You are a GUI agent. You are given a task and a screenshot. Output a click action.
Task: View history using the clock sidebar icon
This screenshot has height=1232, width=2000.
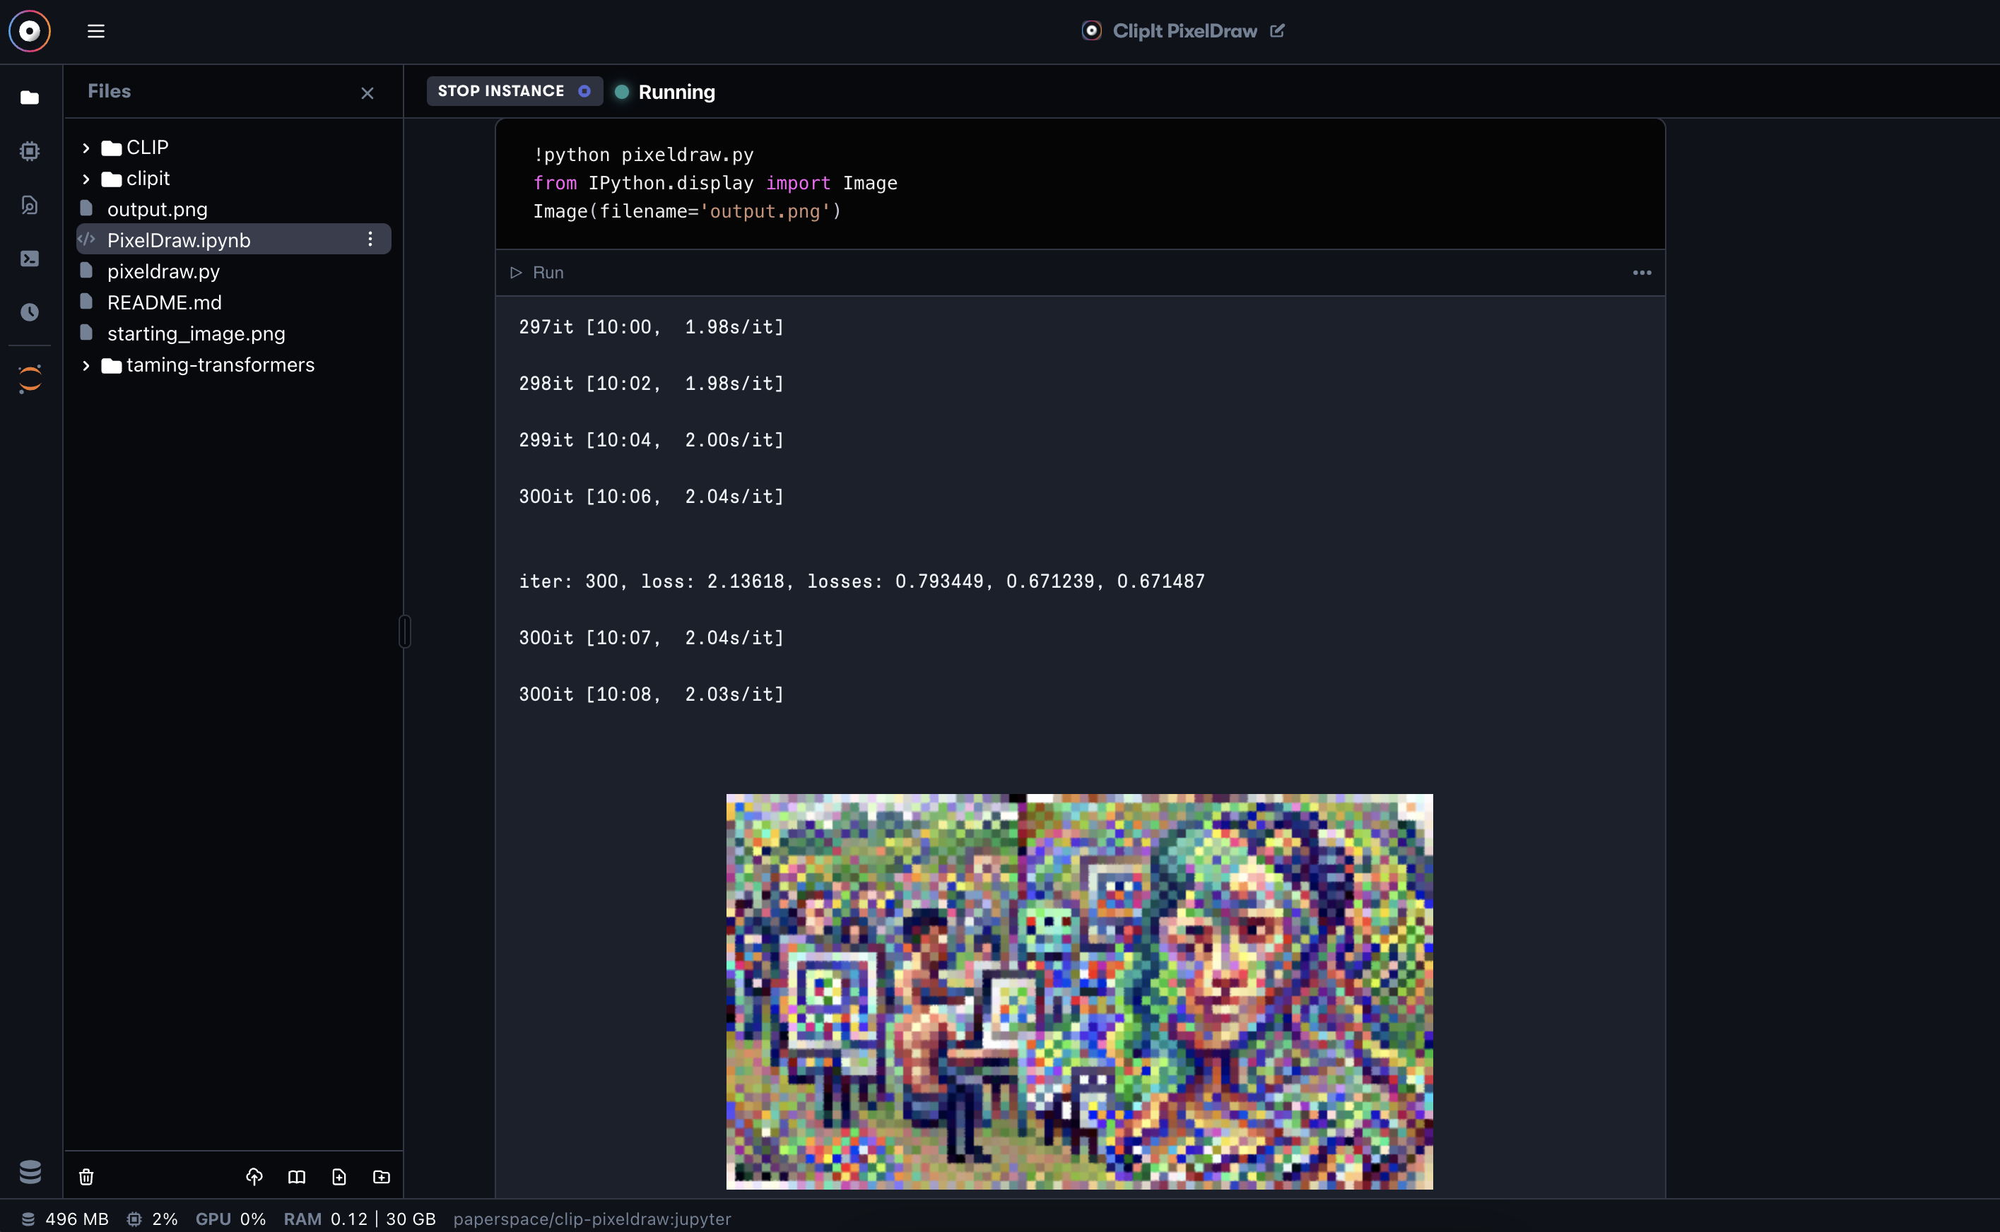click(30, 312)
